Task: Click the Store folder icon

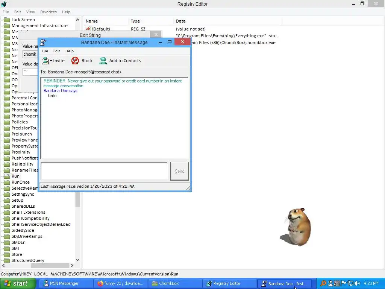Action: 7,254
